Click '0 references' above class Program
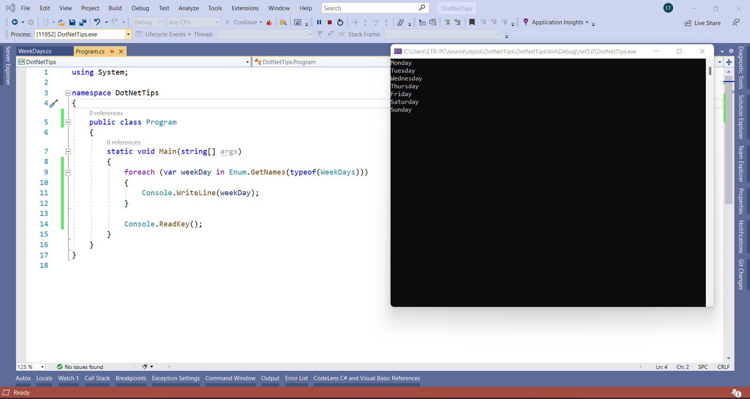750x399 pixels. tap(106, 113)
